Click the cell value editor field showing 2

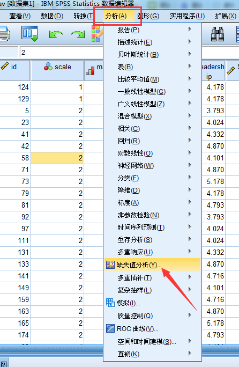61,53
